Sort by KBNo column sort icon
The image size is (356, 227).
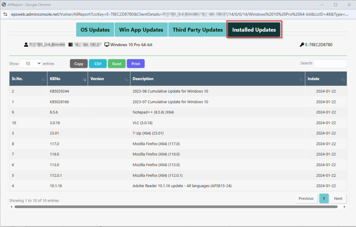[84, 79]
